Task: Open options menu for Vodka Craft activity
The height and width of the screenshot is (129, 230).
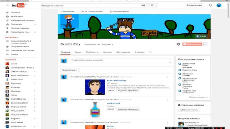Action: click(167, 100)
